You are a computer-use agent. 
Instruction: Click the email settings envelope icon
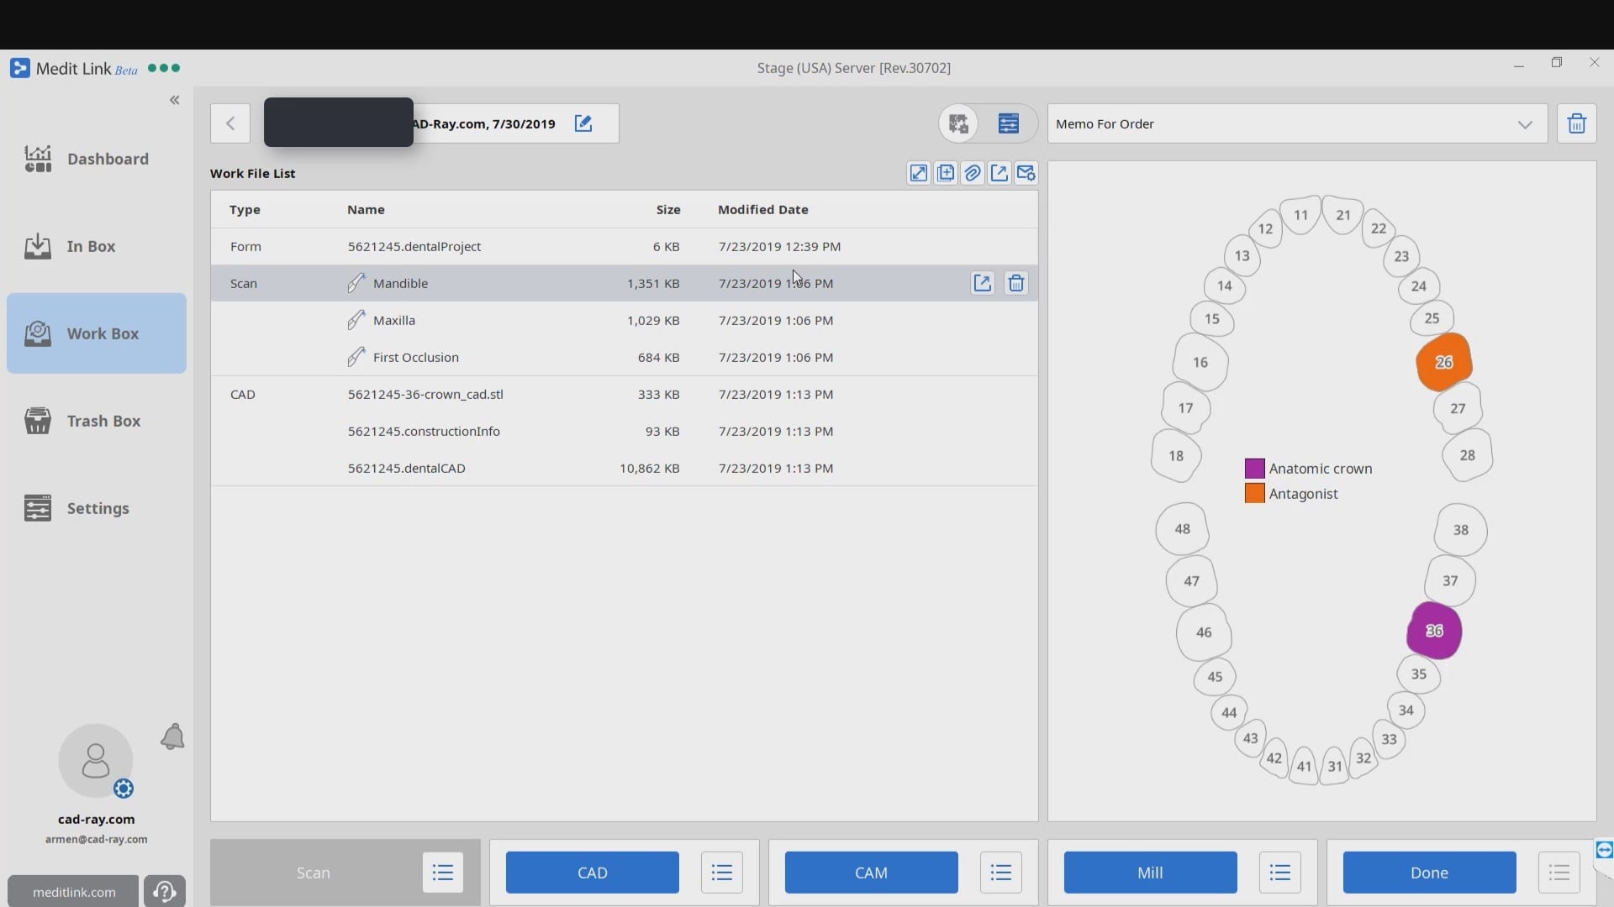click(x=1026, y=173)
